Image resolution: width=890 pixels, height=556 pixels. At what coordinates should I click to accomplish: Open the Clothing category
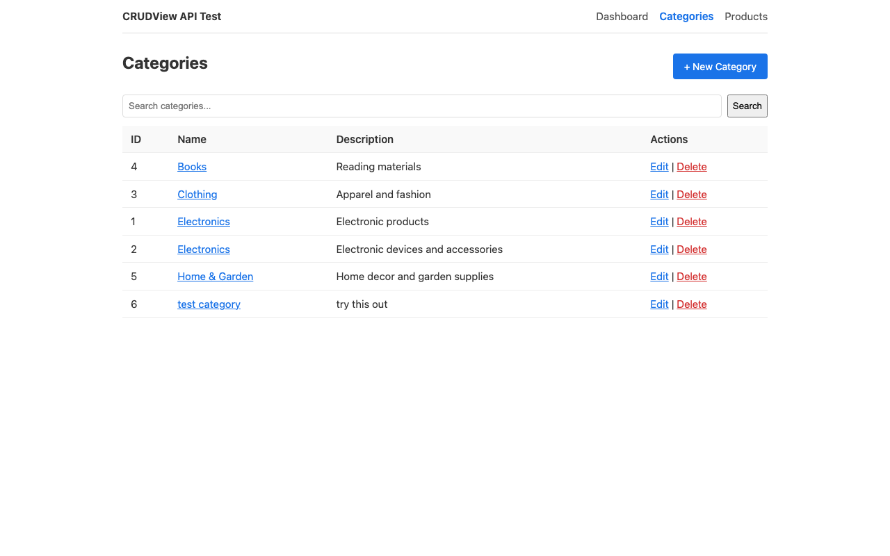pos(197,195)
